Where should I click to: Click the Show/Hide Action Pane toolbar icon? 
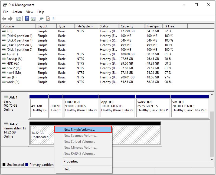click(x=33, y=19)
